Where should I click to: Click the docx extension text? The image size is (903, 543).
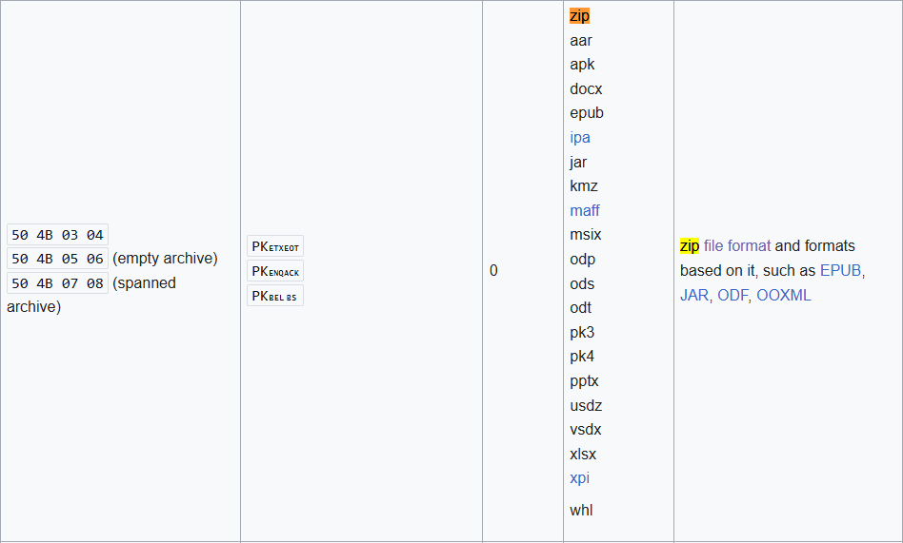[586, 89]
